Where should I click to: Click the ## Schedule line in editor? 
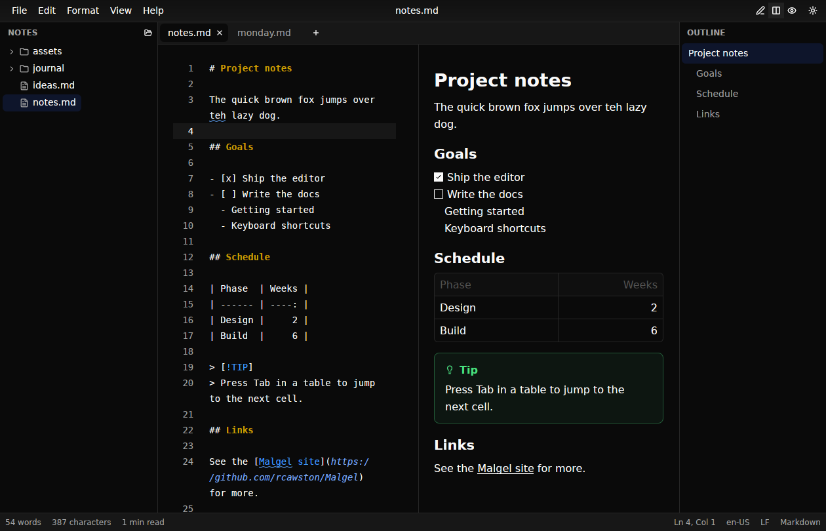point(240,257)
